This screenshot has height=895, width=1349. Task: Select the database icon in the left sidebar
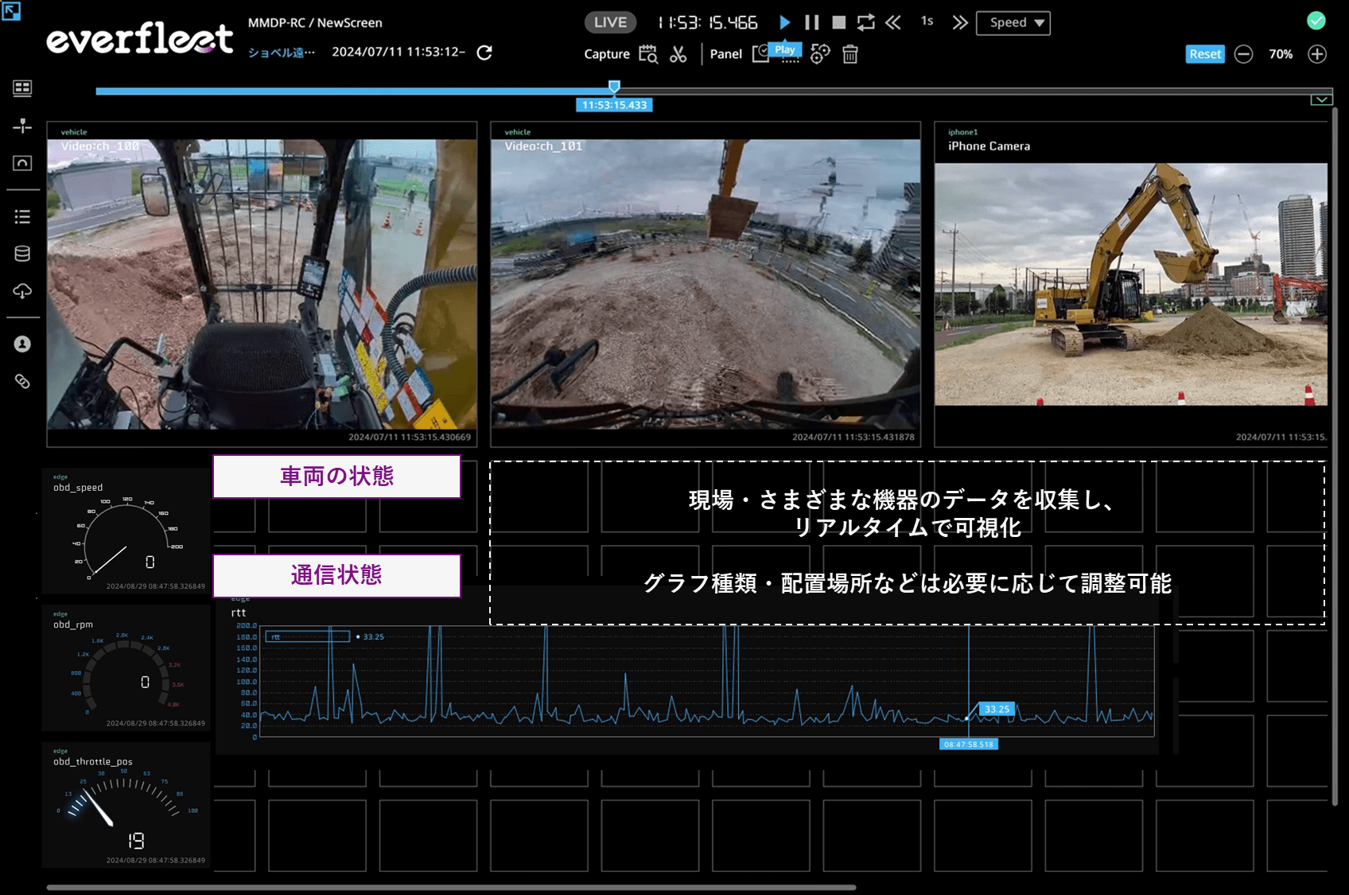(x=22, y=252)
